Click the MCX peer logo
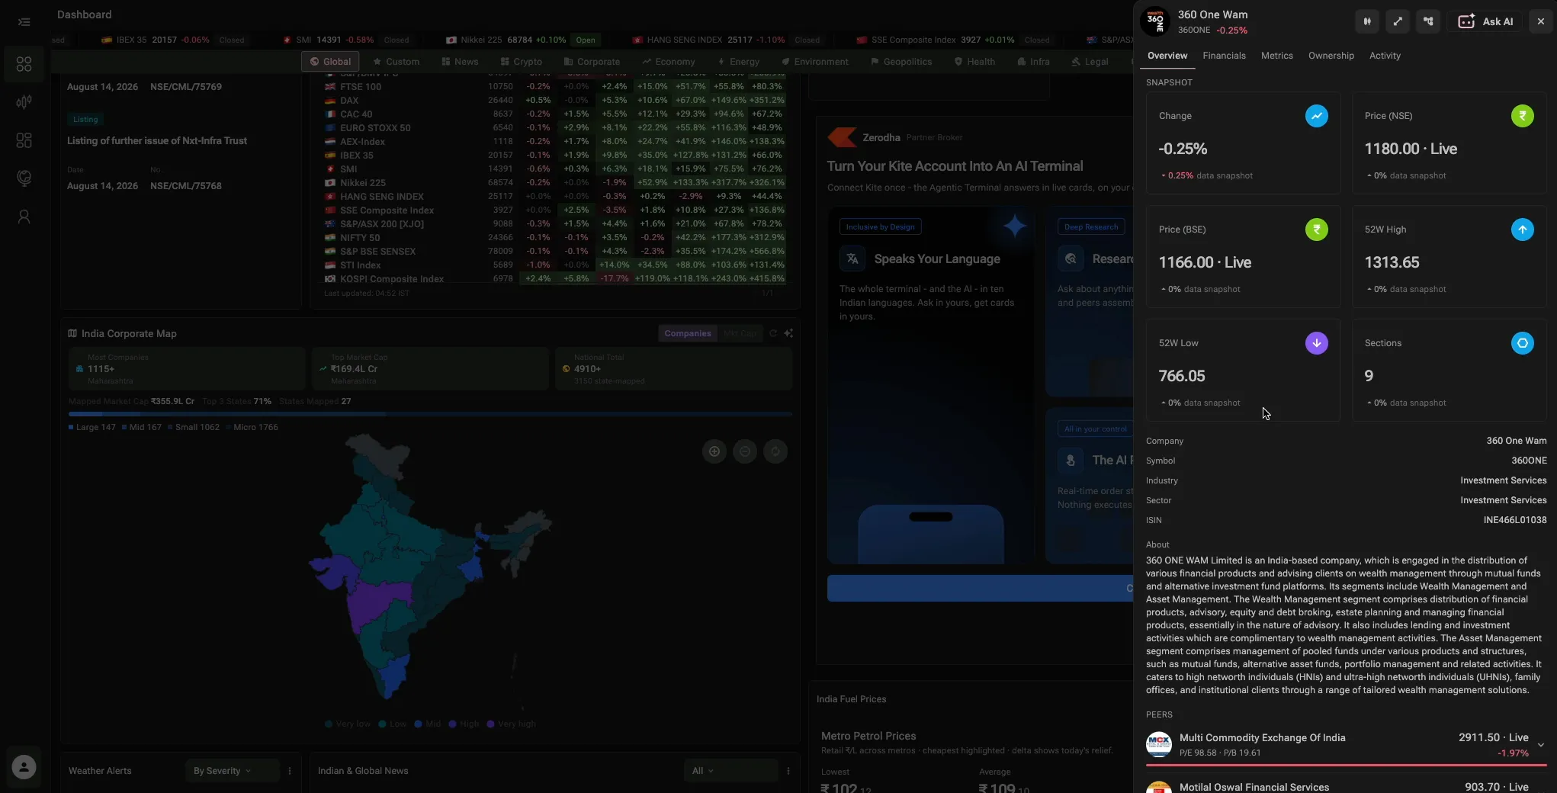Image resolution: width=1557 pixels, height=793 pixels. 1159,744
